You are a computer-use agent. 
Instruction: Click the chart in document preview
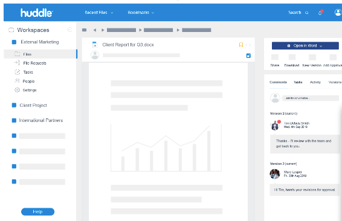click(166, 147)
